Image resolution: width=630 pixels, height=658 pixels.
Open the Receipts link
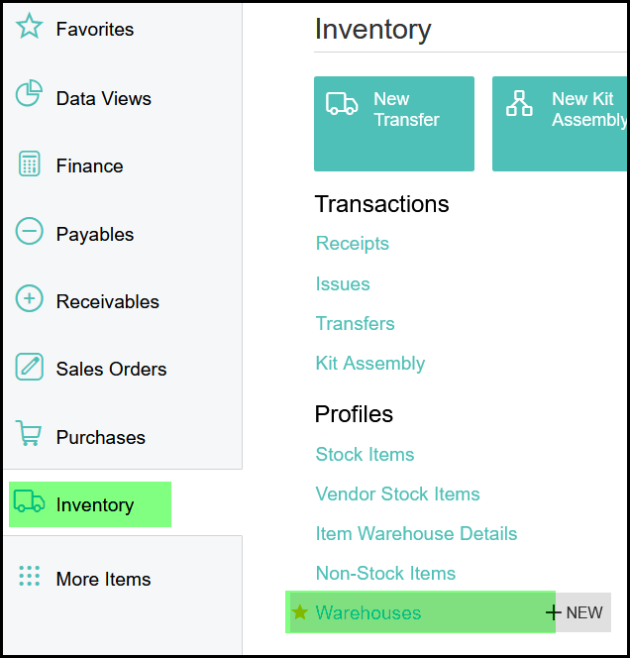(353, 244)
